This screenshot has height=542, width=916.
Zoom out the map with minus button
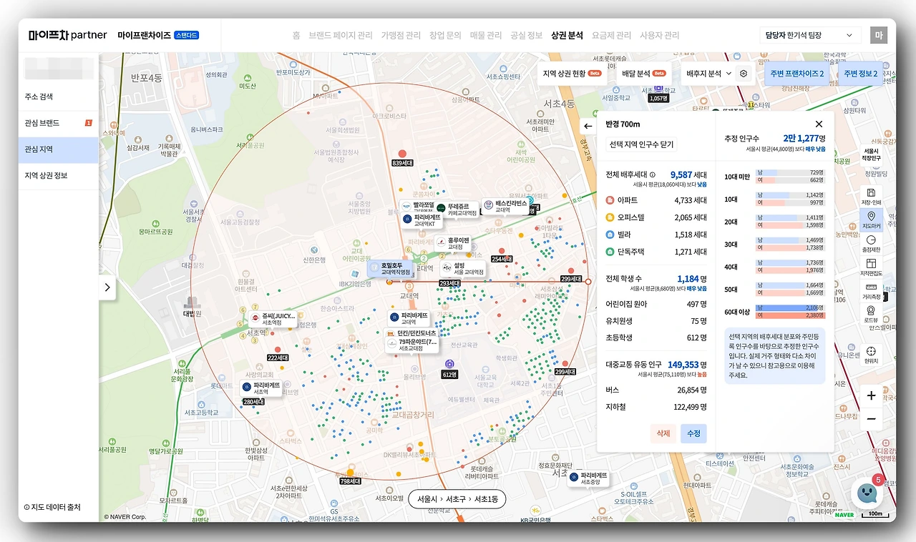[871, 419]
